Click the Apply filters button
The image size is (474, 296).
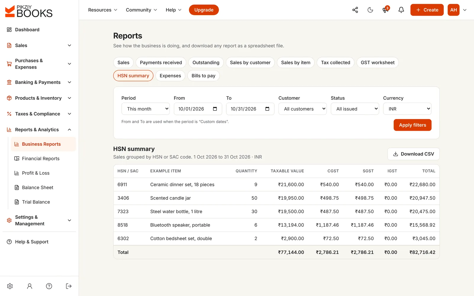pos(412,125)
